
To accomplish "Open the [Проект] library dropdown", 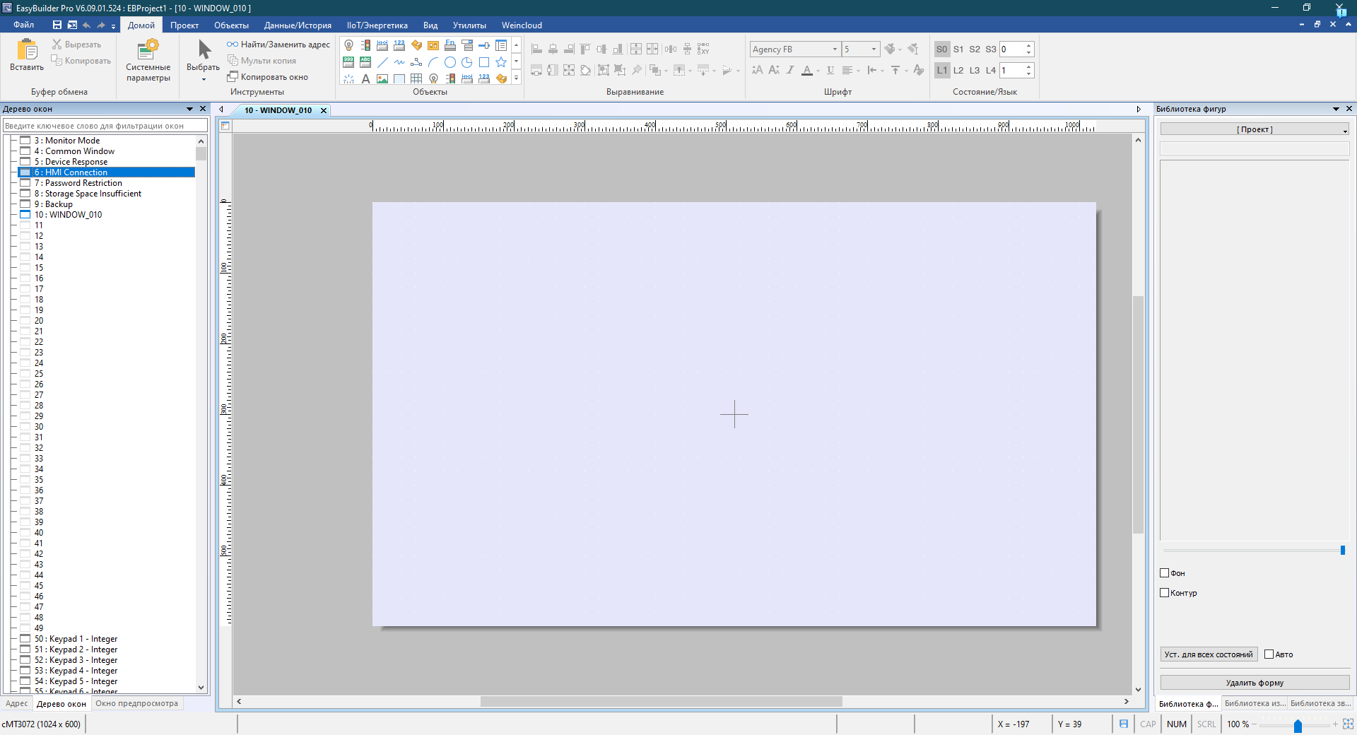I will [1255, 129].
